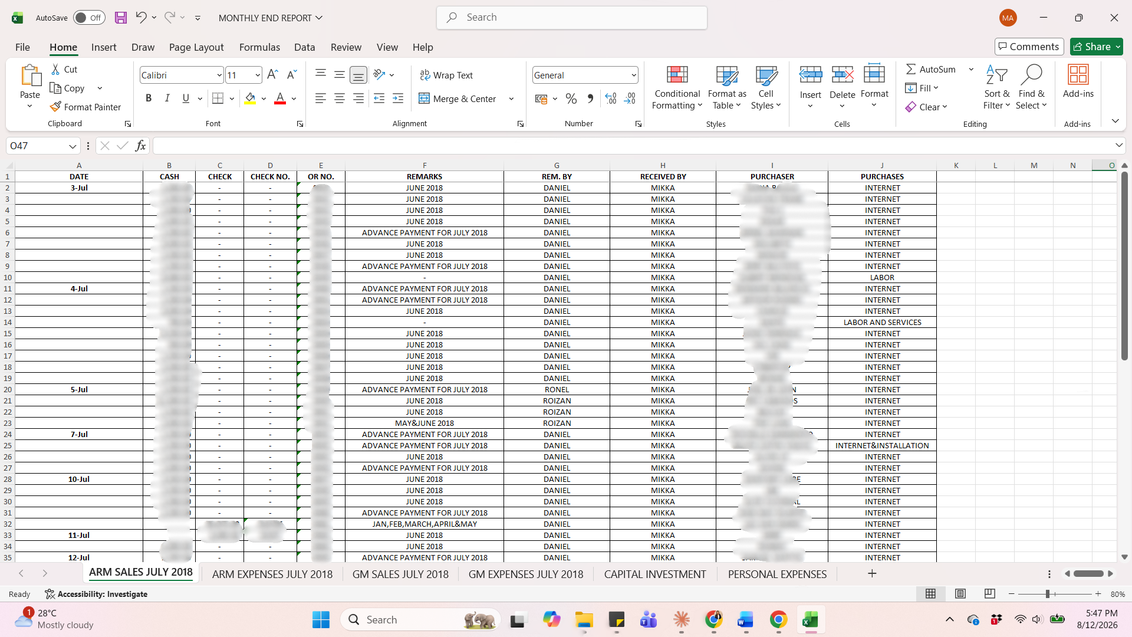Expand the Name Box dropdown arrow

[73, 146]
